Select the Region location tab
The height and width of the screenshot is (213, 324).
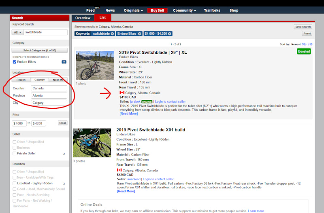click(21, 80)
